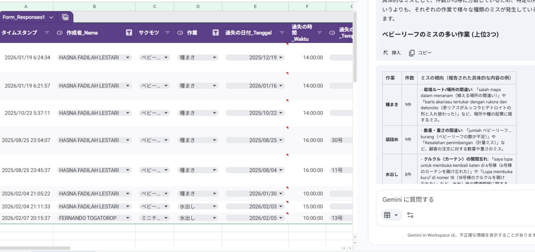Open the sort/filter icon on 過失の日付_Tanggal column
Viewport: 535px width, 252px height.
click(x=282, y=33)
